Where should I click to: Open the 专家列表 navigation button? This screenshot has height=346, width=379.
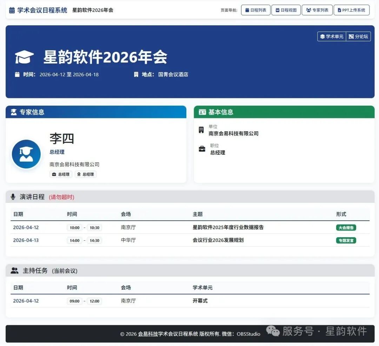tap(317, 10)
